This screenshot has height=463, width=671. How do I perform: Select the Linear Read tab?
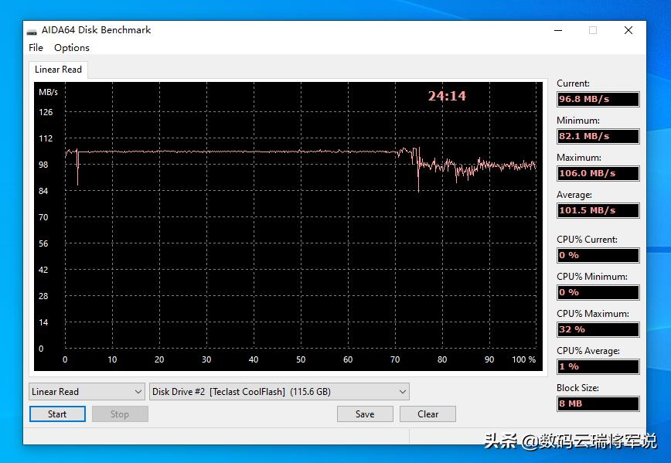[x=57, y=69]
